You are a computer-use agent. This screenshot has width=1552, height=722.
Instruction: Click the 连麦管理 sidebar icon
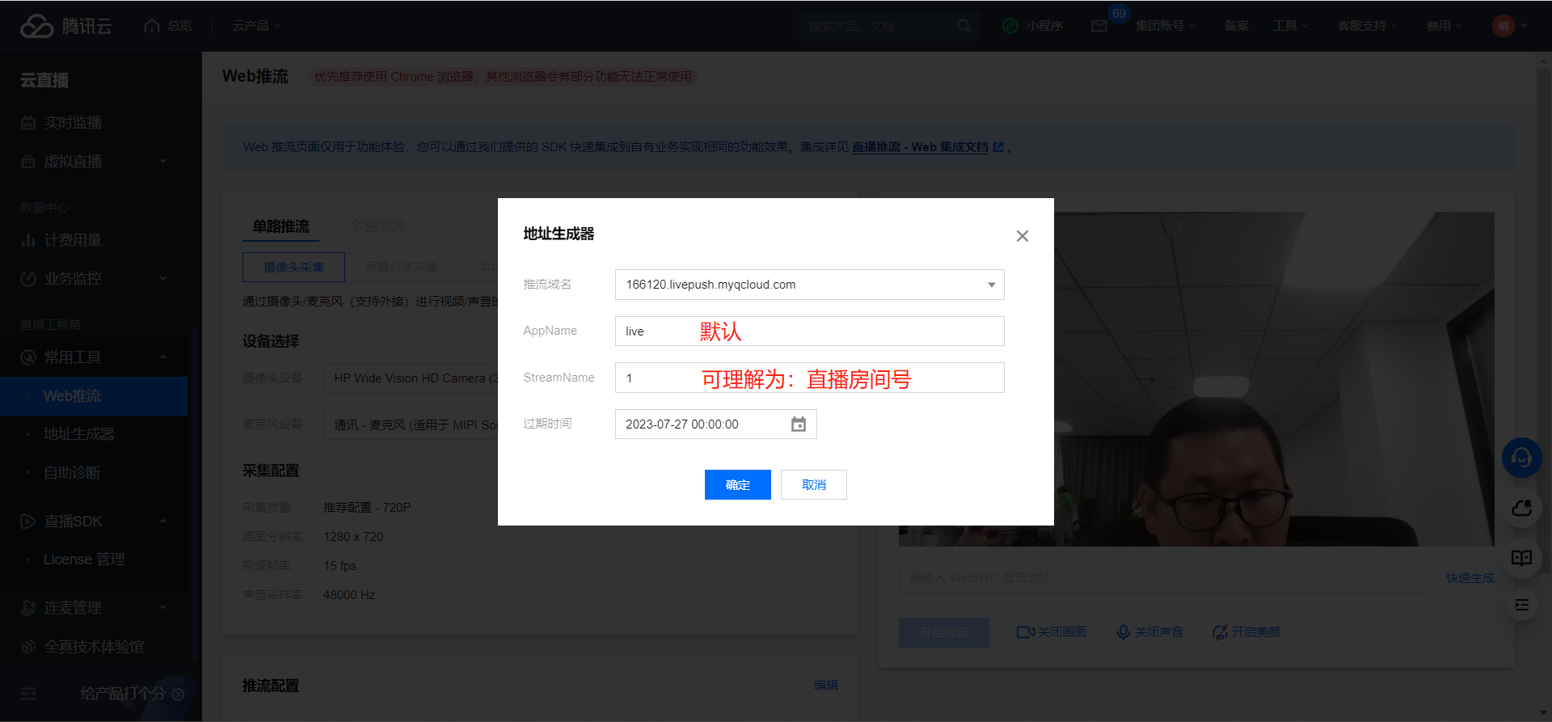tap(28, 608)
